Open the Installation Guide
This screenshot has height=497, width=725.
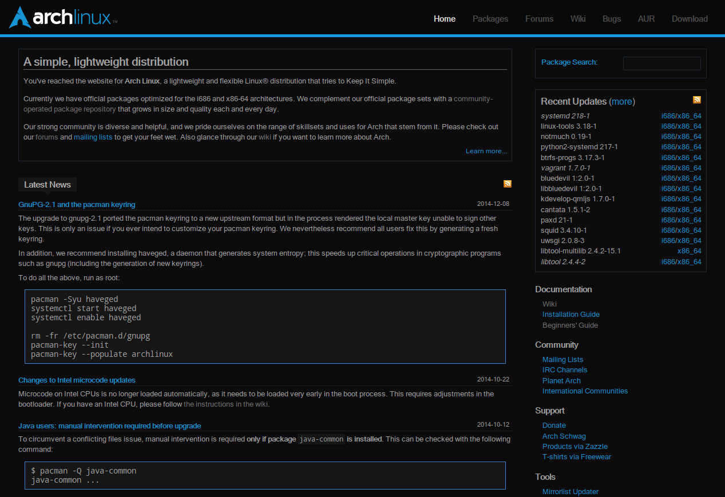click(571, 314)
